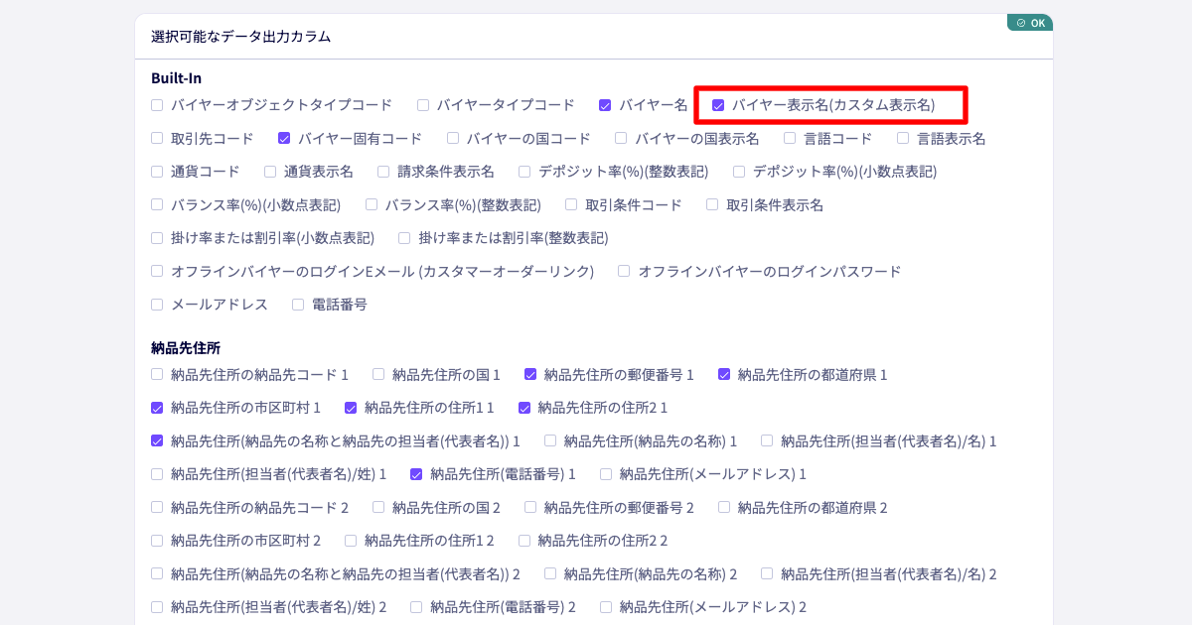The width and height of the screenshot is (1192, 625).
Task: Uncheck 納品先住所の住所1 1 checkbox
Action: click(x=351, y=408)
